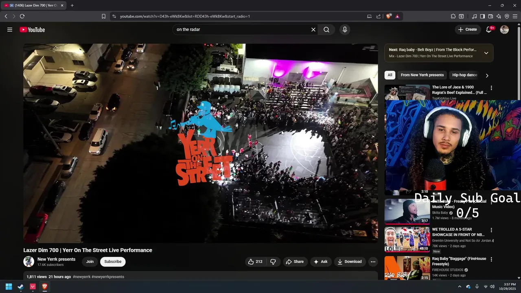Open a new browser tab
The width and height of the screenshot is (521, 293).
pyautogui.click(x=72, y=5)
